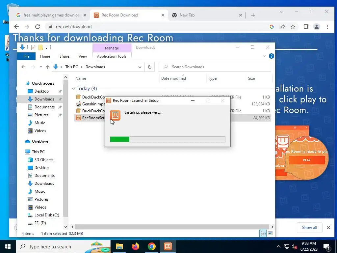Image resolution: width=337 pixels, height=253 pixels.
Task: Refresh the Downloads folder
Action: click(150, 67)
